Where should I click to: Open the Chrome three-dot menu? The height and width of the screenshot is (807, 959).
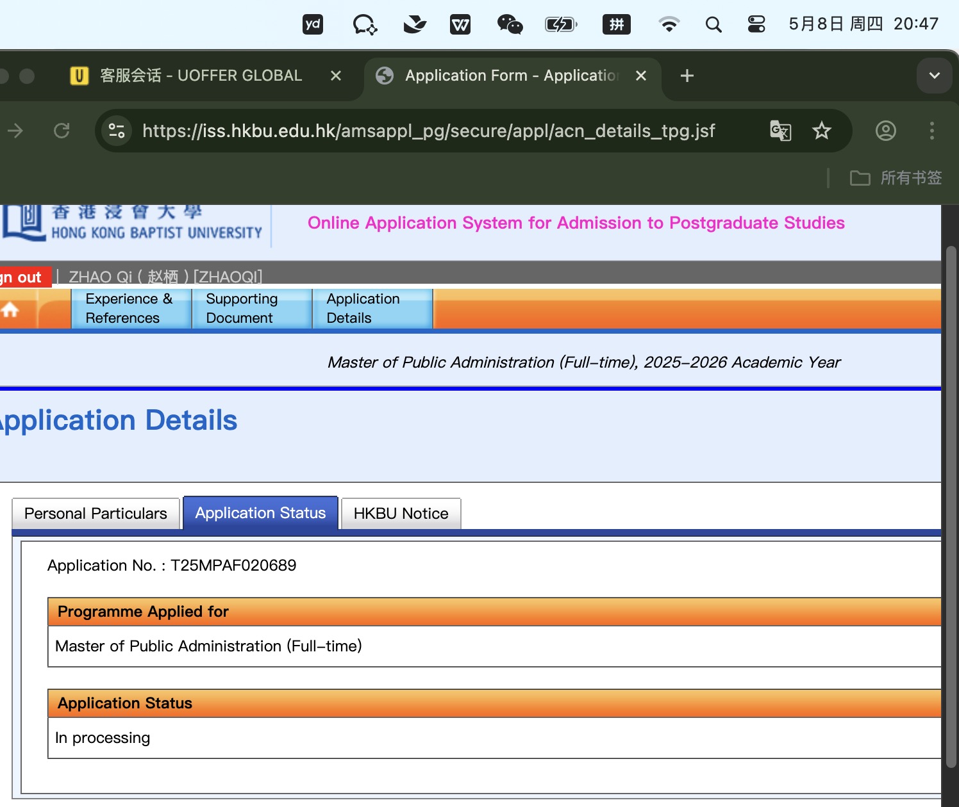coord(931,131)
